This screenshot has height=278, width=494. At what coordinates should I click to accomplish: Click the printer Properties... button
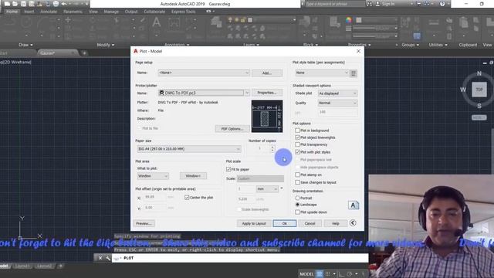267,93
